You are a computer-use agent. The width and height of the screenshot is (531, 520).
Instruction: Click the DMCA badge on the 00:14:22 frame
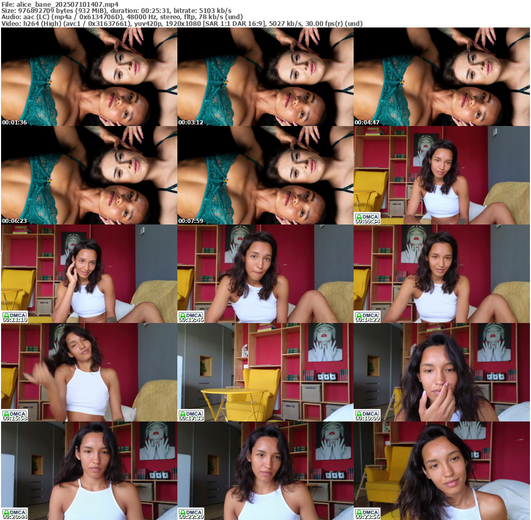point(367,314)
